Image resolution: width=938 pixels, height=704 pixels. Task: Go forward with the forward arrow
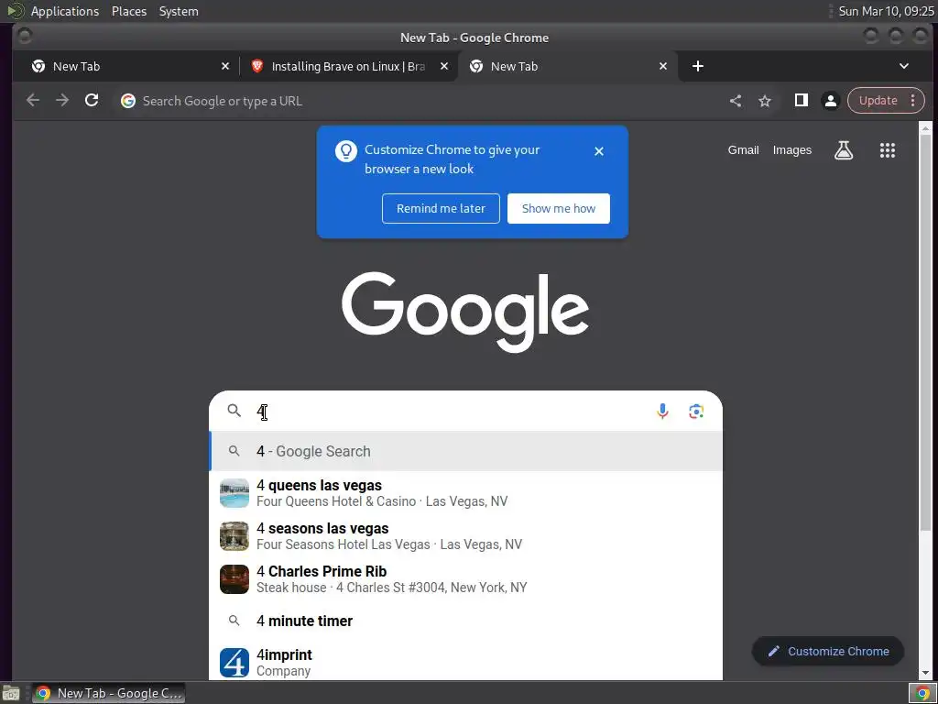62,101
